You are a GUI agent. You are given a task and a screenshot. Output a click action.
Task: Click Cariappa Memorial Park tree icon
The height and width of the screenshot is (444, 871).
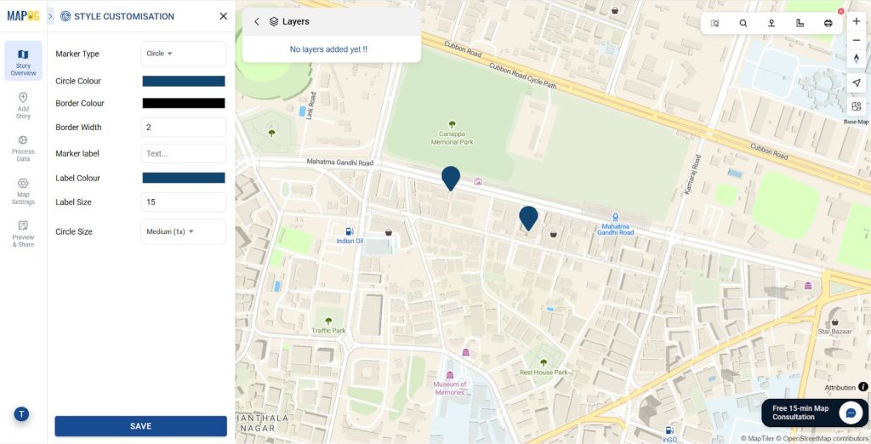(452, 124)
